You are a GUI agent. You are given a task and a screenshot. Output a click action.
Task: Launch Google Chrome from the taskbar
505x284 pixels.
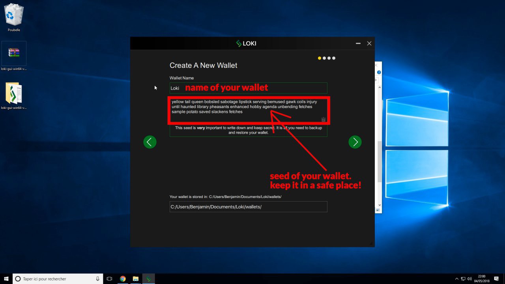tap(123, 278)
